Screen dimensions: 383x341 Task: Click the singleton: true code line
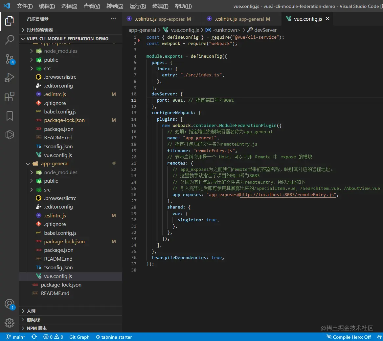198,220
